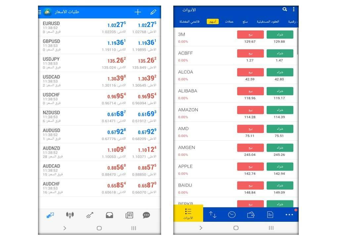Switch to the قائمتي المفضلة favorites tab
Viewport: 344px width, 238px height.
pyautogui.click(x=189, y=21)
